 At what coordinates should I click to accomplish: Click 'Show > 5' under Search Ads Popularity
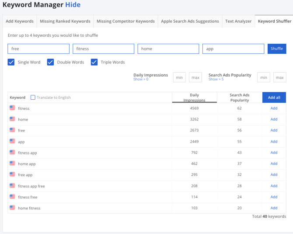tap(216, 80)
